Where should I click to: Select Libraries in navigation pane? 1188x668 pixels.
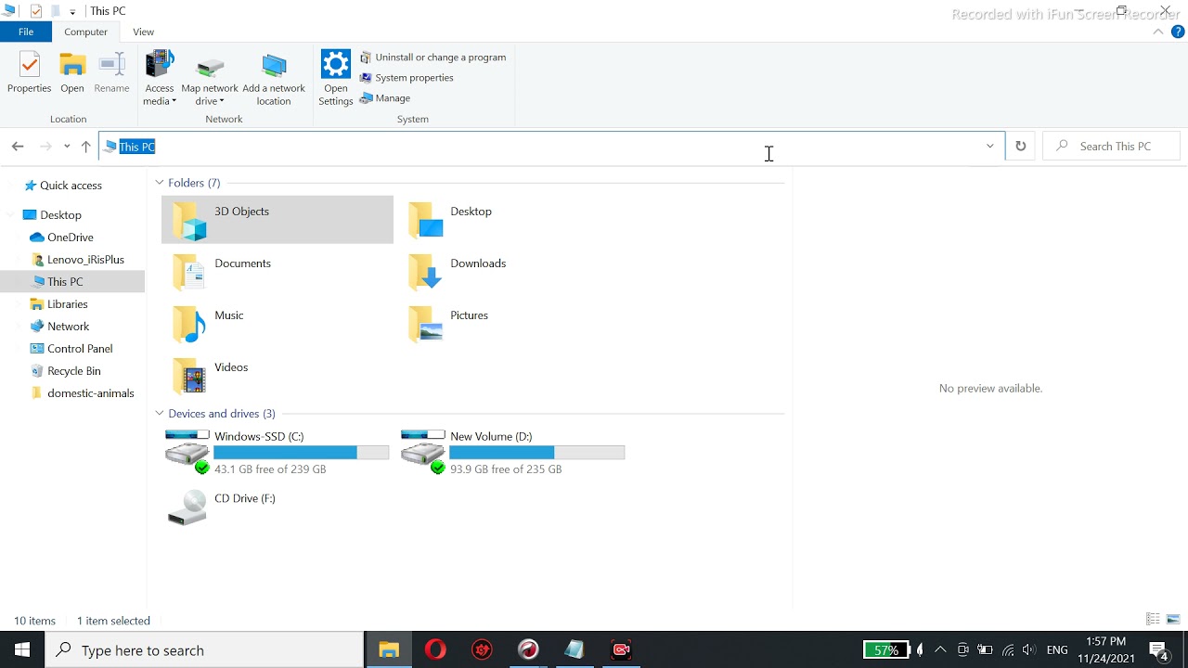click(x=67, y=304)
